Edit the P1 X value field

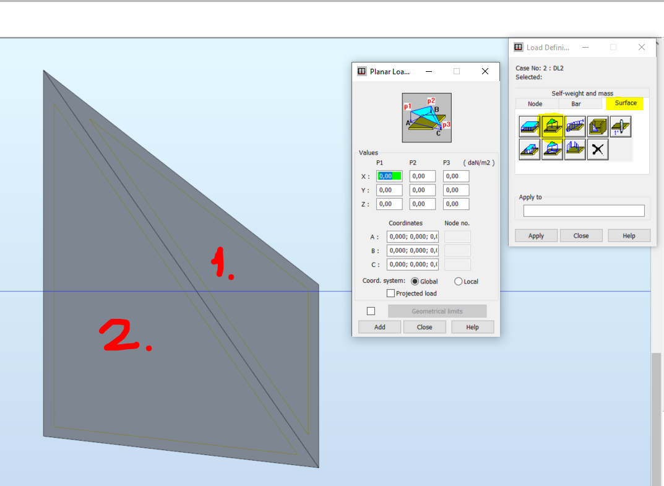(389, 176)
